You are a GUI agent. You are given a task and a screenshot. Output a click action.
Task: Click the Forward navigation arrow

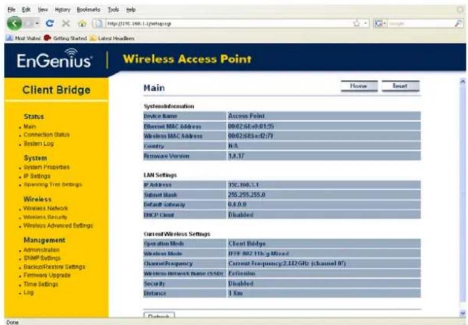tap(28, 23)
